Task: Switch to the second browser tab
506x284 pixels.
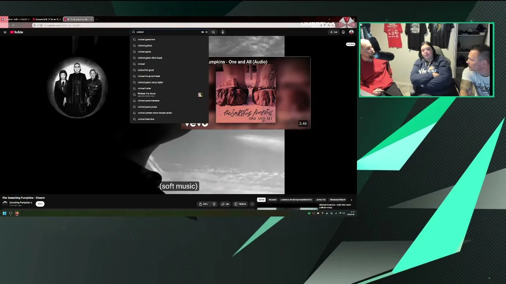Action: (x=47, y=19)
